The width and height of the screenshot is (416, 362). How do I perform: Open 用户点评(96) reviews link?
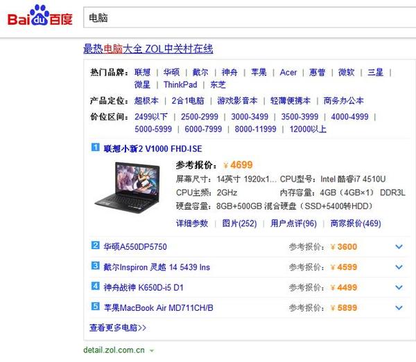point(293,223)
